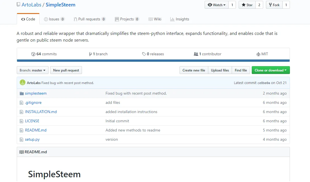Open 'added installation instructions' commit message
Image resolution: width=310 pixels, height=182 pixels.
tap(132, 112)
